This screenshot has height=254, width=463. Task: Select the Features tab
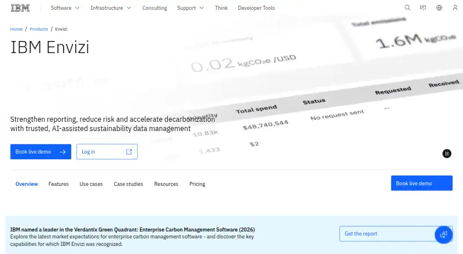(58, 184)
